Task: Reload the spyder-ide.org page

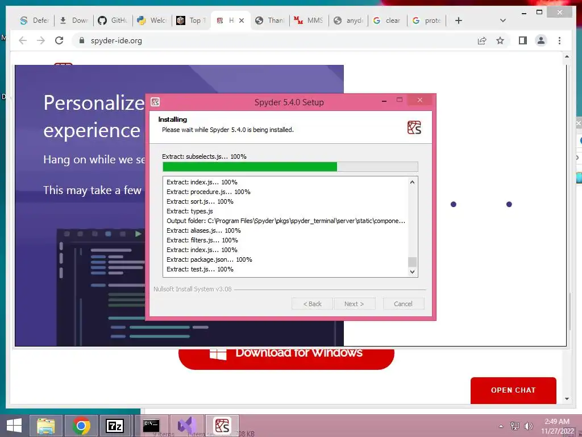Action: pyautogui.click(x=59, y=40)
